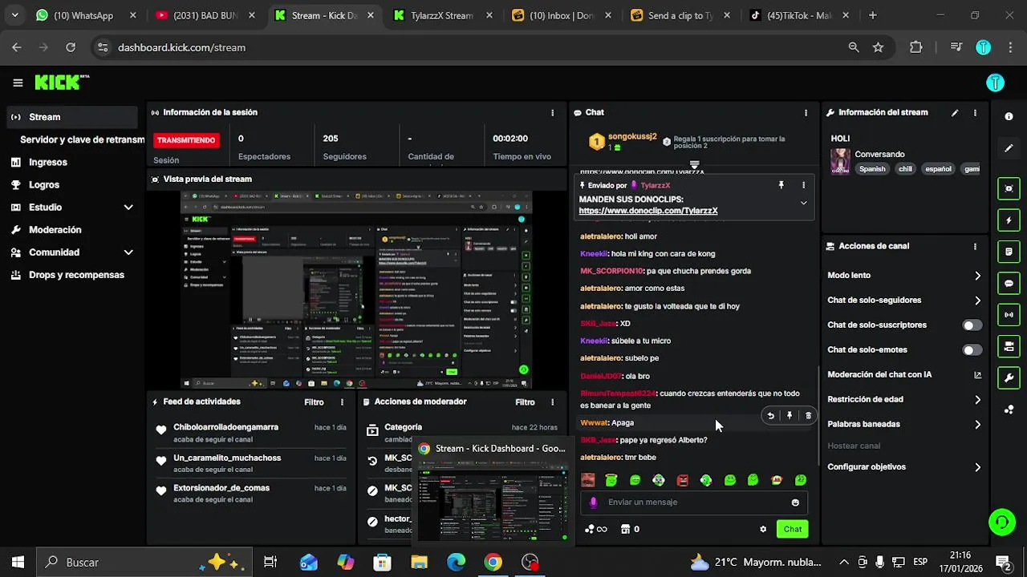Open the Chat panel three-dot menu

(806, 113)
